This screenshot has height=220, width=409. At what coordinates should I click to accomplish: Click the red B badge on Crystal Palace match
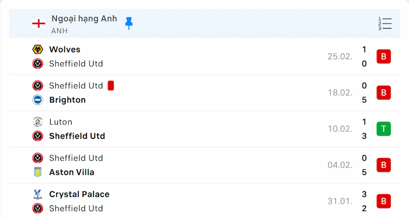tap(383, 201)
